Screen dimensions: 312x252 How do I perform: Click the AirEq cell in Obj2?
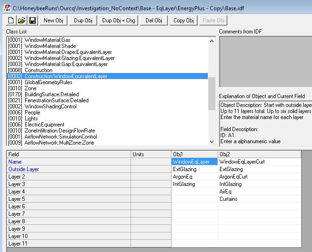(259, 192)
